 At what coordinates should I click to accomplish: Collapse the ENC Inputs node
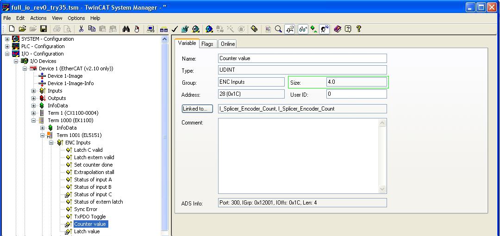[x=51, y=143]
